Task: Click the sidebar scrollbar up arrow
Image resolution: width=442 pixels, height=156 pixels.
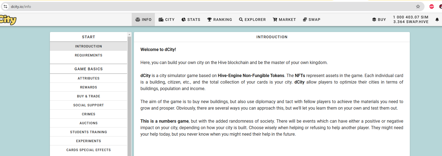Action: [130, 34]
